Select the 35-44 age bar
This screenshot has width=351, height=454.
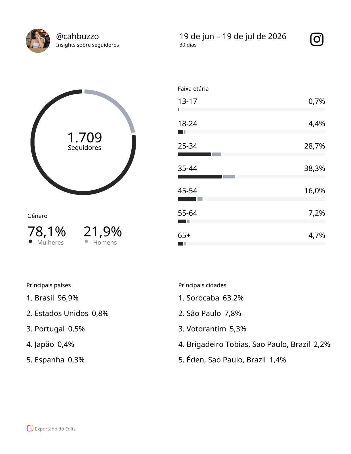point(251,177)
